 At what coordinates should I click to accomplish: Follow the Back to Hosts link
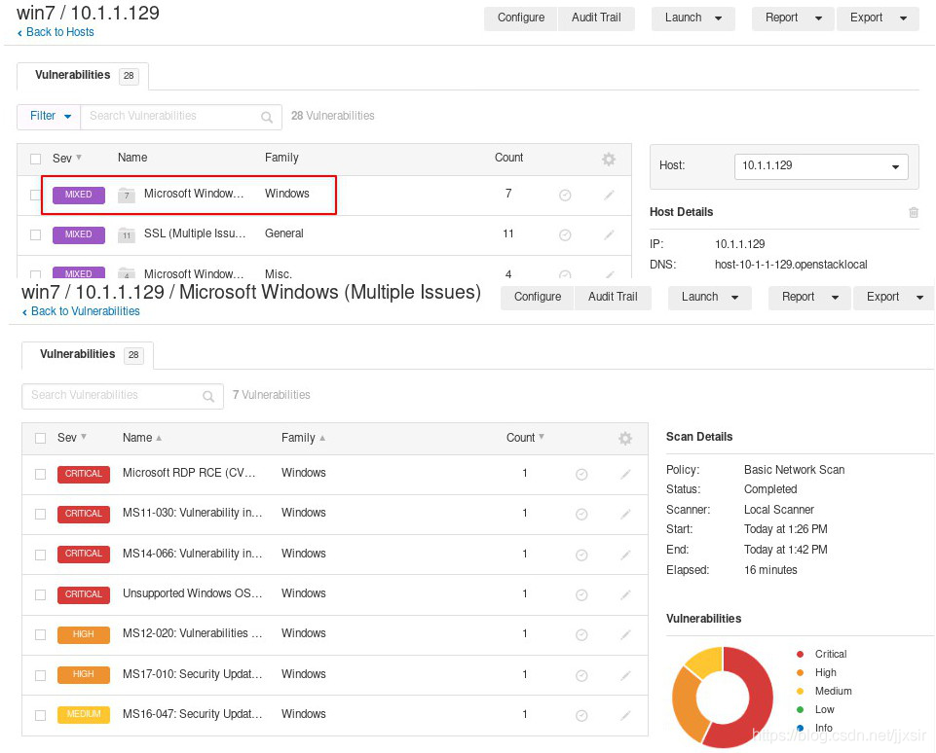56,32
